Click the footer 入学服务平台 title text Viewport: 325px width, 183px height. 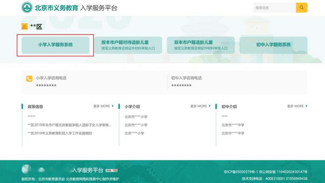[88, 170]
